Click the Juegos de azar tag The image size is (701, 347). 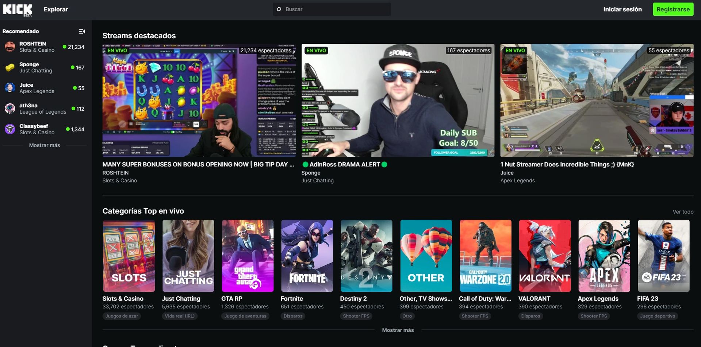click(x=122, y=316)
